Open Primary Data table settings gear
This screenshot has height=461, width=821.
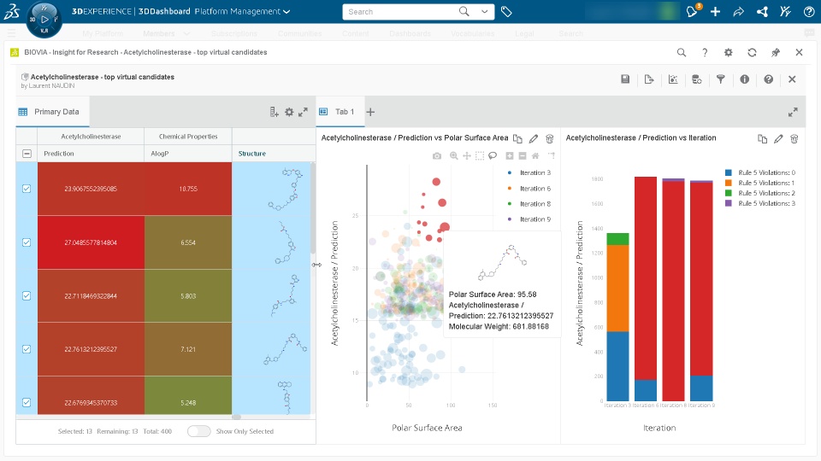(289, 112)
